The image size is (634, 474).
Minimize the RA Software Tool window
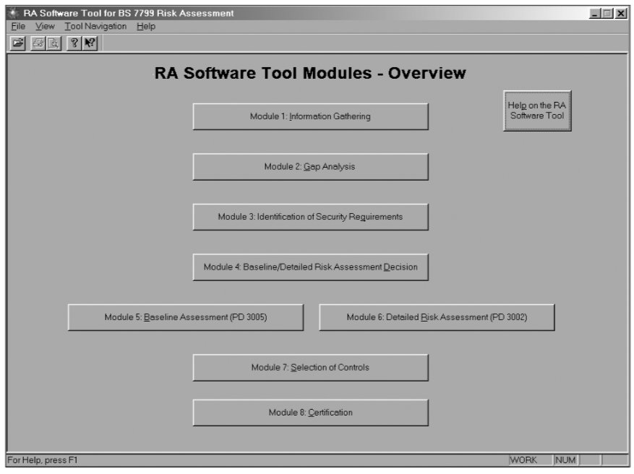point(595,13)
